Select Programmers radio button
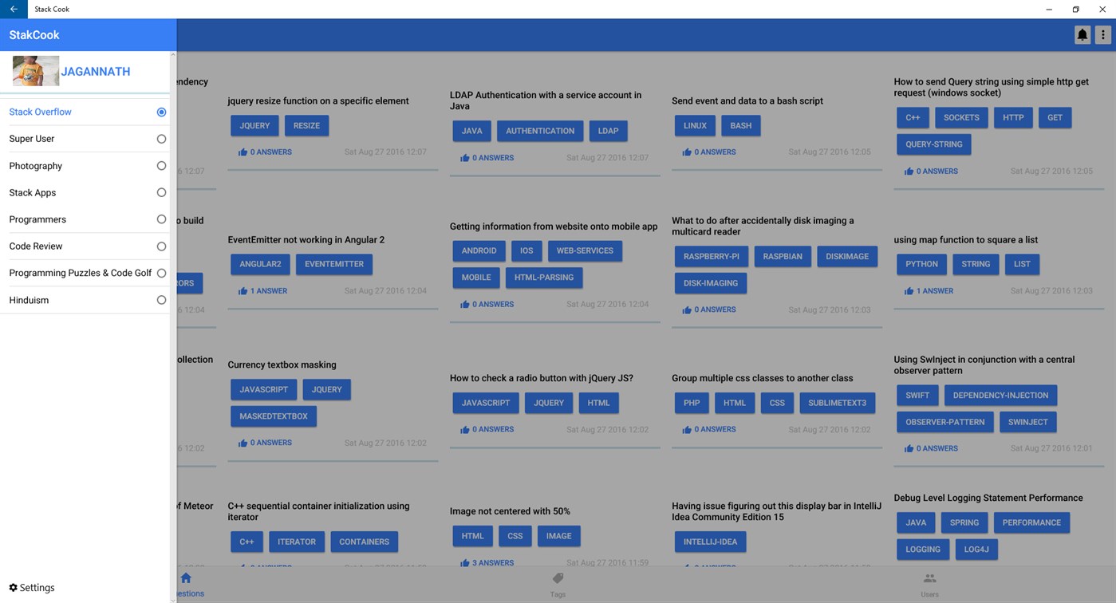Screen dimensions: 1116x603 point(161,219)
